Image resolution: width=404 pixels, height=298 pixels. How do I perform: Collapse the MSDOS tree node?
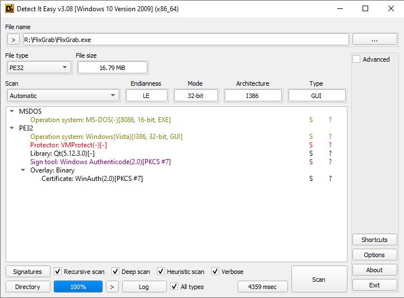pos(12,111)
